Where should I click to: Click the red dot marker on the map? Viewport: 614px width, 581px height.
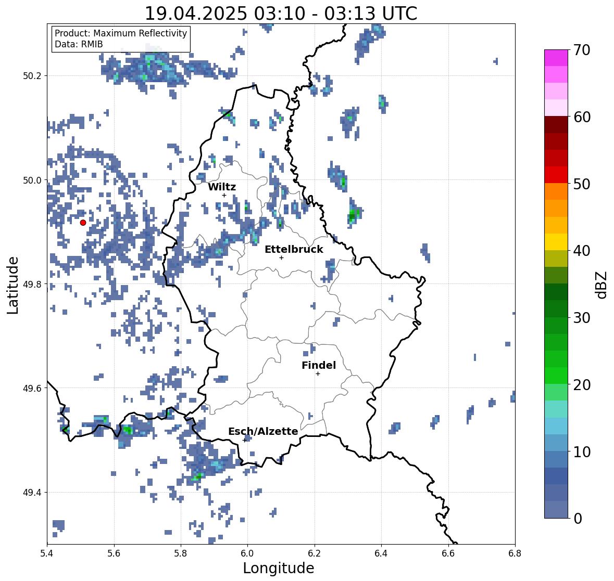pyautogui.click(x=83, y=223)
